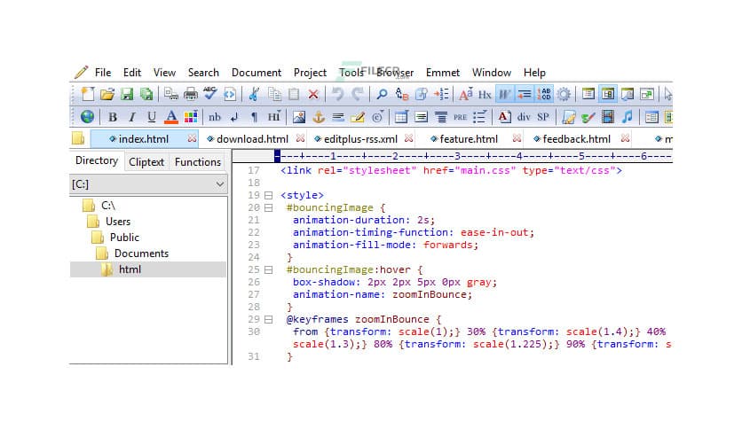Click the Find magnifier icon
The width and height of the screenshot is (742, 429).
[x=382, y=94]
